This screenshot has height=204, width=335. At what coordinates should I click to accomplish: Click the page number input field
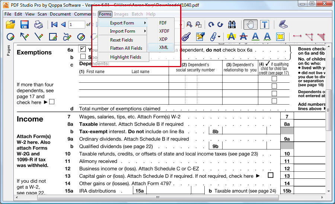point(77,25)
